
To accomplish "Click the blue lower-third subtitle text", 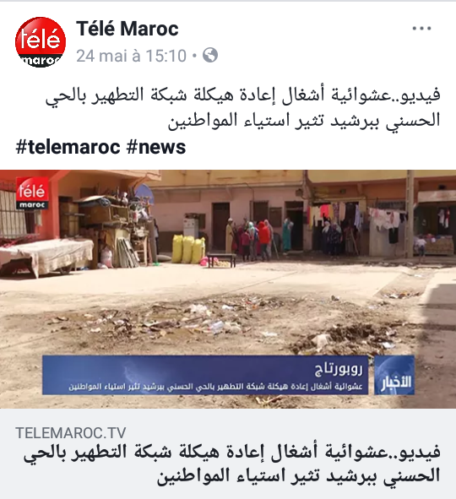I will point(215,387).
